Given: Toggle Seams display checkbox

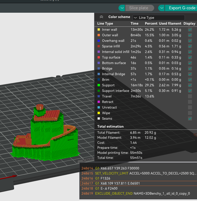Looking at the screenshot, I should point(190,119).
